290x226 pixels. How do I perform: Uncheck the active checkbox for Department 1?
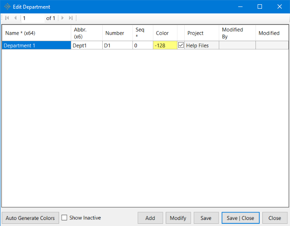(181, 45)
